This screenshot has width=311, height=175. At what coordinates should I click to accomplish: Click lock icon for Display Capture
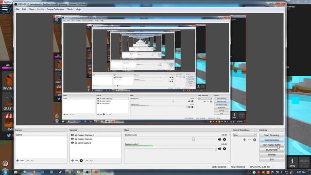click(76, 139)
